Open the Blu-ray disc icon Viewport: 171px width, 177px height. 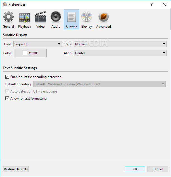pos(87,16)
